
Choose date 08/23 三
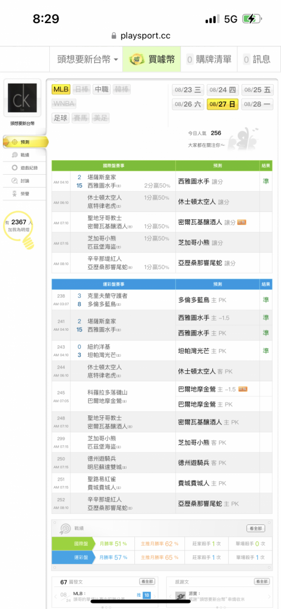pos(187,90)
